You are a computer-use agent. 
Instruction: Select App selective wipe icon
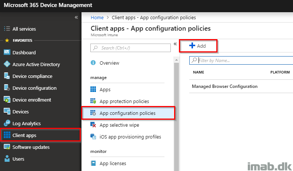pos(93,125)
